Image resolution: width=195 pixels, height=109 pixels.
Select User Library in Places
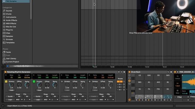tap(11, 58)
